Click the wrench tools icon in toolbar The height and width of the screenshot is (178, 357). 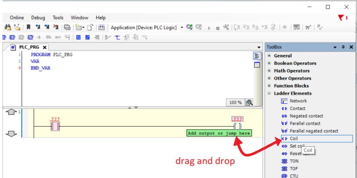[226, 28]
